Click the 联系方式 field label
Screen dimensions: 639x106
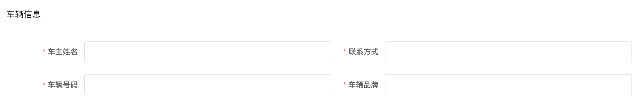tap(363, 52)
